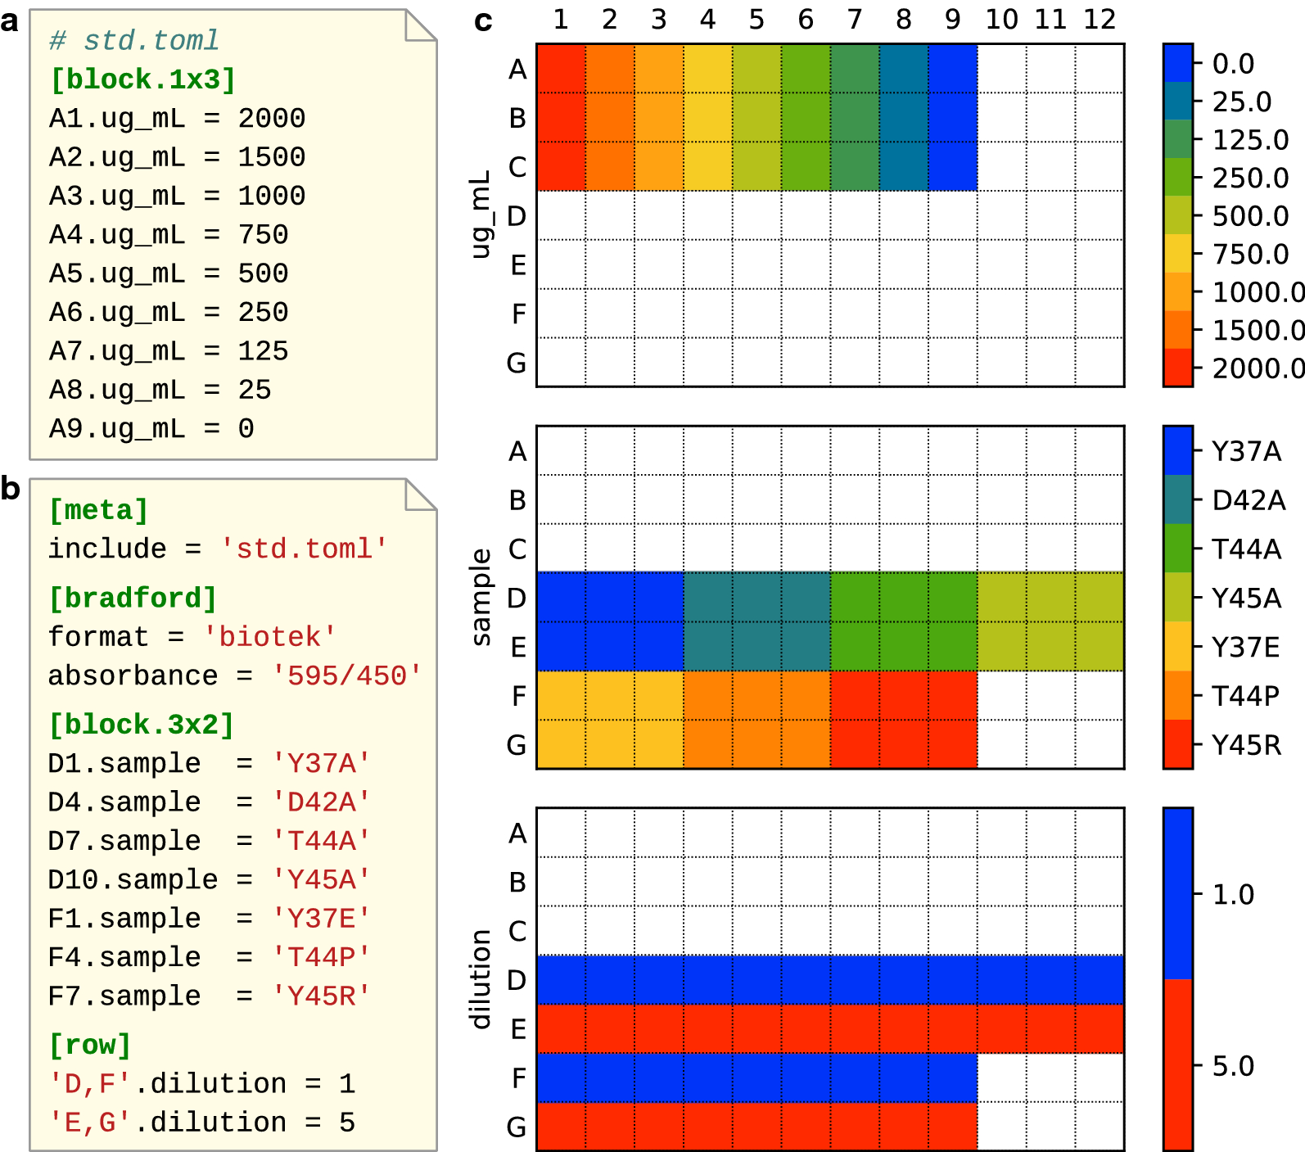
Task: Click the absorbance = '595/450' line
Action: (x=235, y=675)
